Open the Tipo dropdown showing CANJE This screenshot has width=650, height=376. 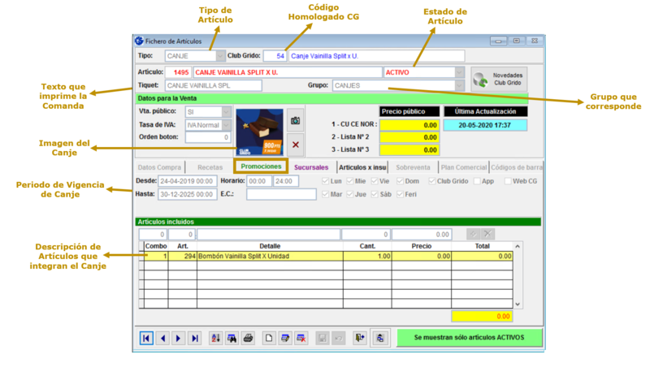(220, 56)
